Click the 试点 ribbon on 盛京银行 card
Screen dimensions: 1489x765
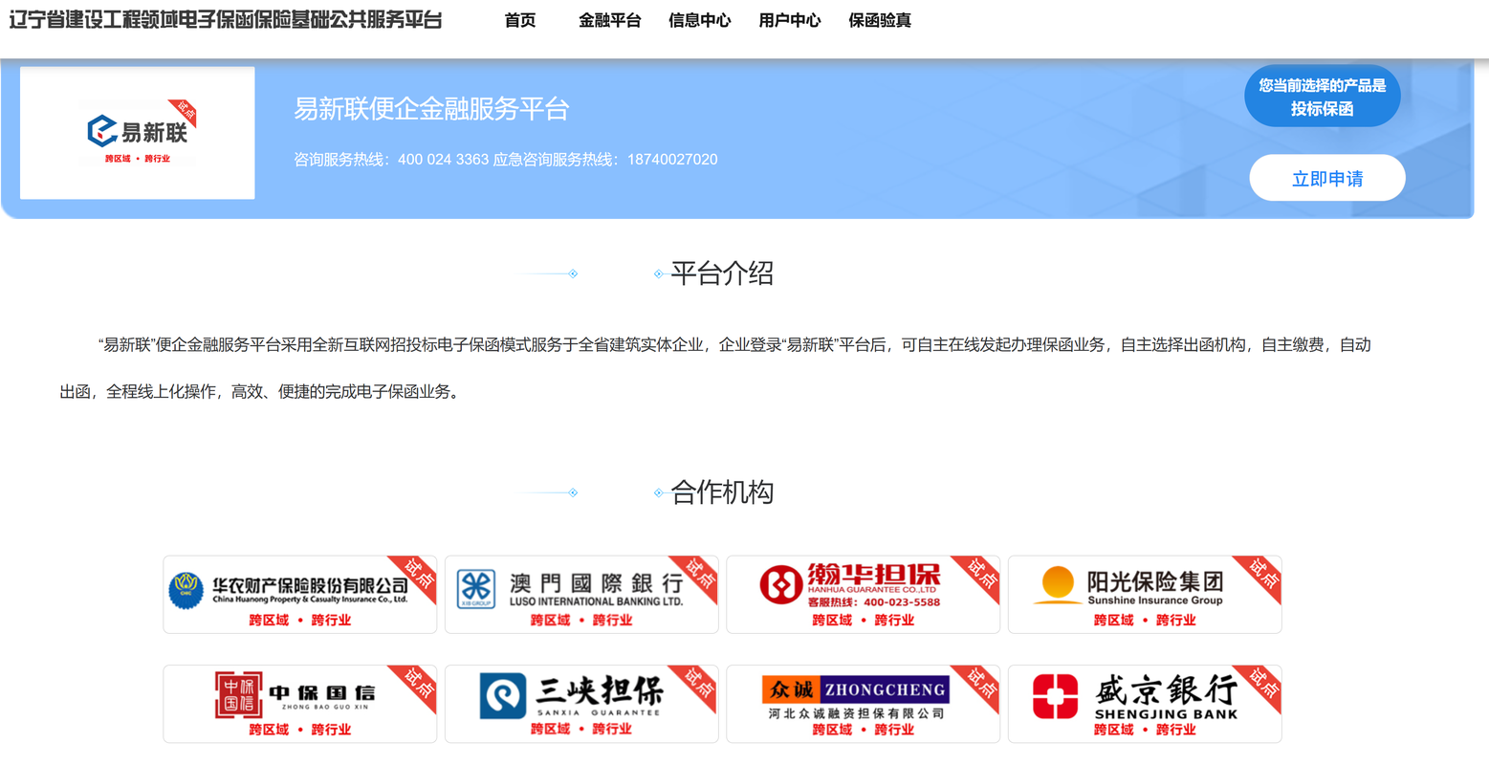(1261, 686)
